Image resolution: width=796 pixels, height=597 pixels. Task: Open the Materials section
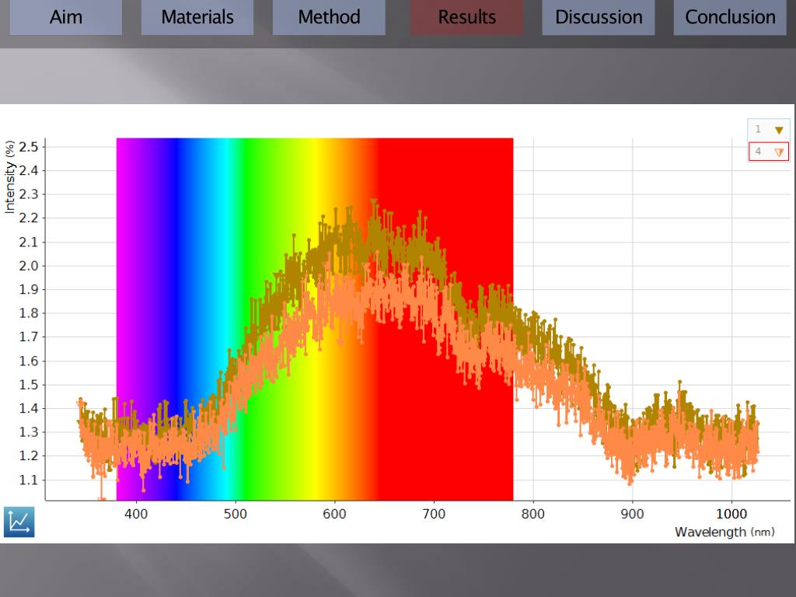pyautogui.click(x=197, y=17)
